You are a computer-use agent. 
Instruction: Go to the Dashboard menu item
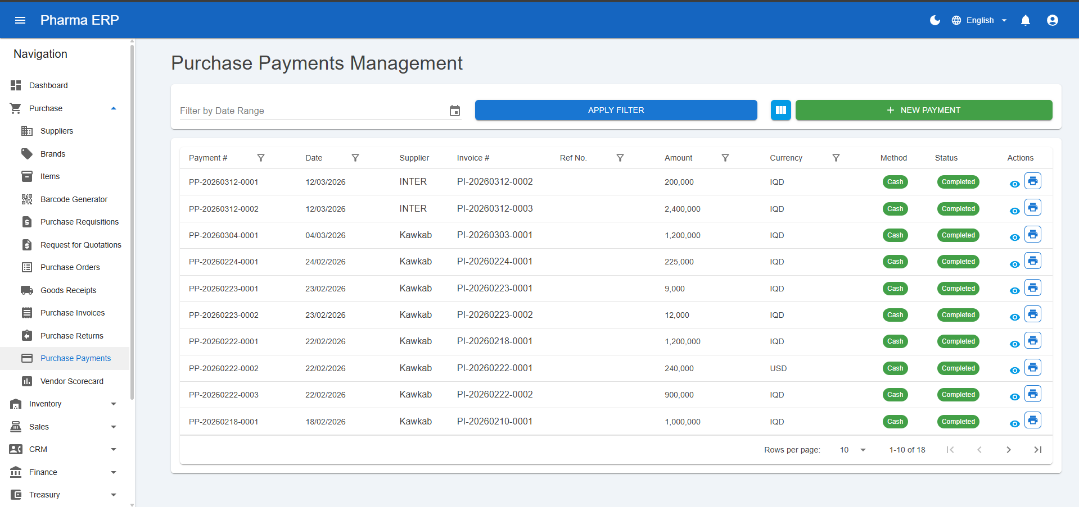click(48, 85)
